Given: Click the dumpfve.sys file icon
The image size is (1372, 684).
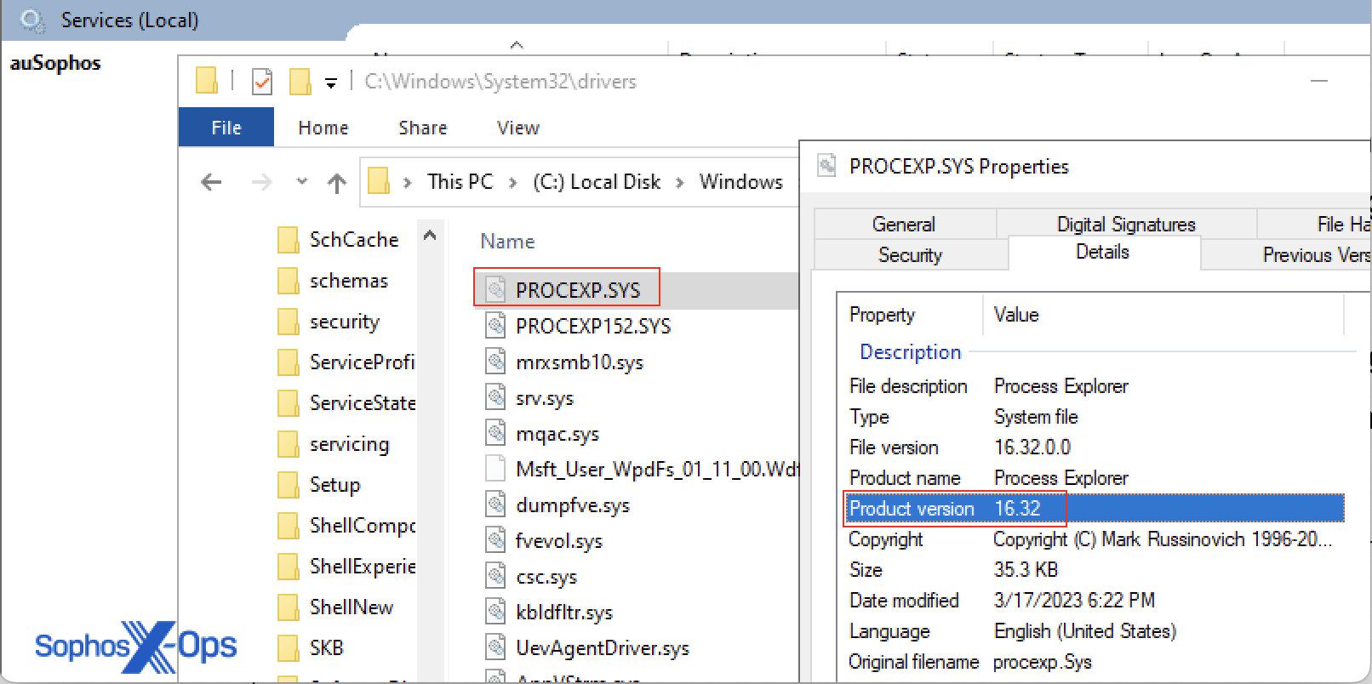Looking at the screenshot, I should pos(495,504).
